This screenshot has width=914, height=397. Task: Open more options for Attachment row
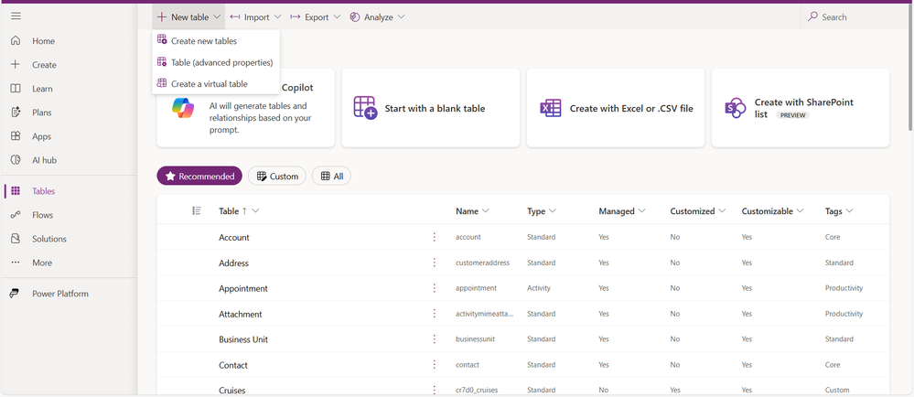pyautogui.click(x=435, y=314)
